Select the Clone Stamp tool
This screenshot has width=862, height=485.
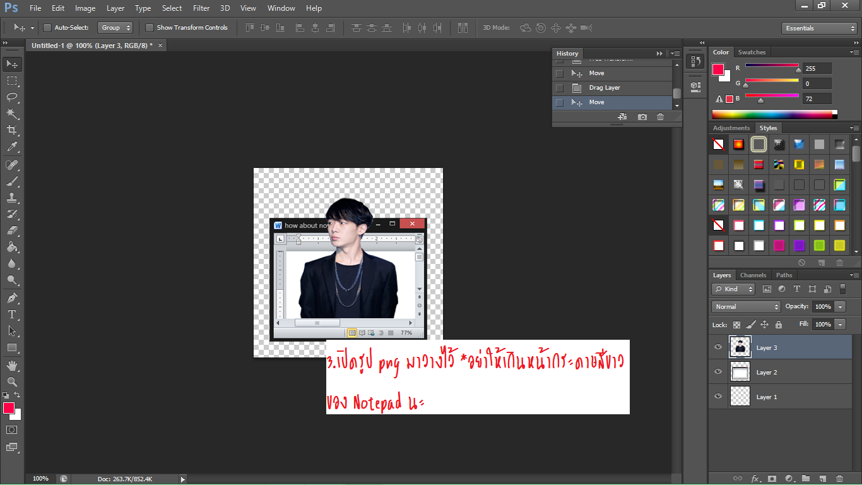12,198
